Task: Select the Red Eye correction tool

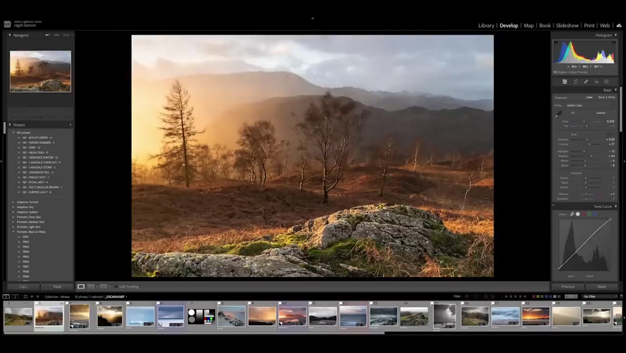Action: tap(596, 81)
